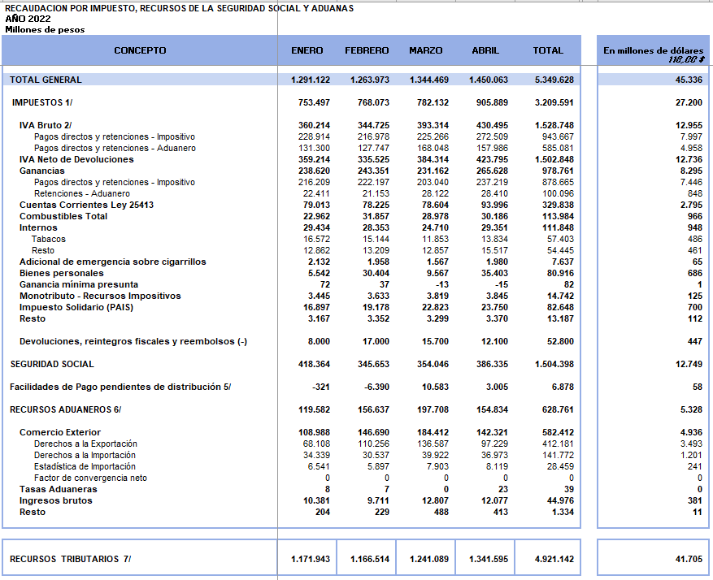Viewport: 713px width, 580px height.
Task: Click the Bienes personales row label
Action: point(61,273)
